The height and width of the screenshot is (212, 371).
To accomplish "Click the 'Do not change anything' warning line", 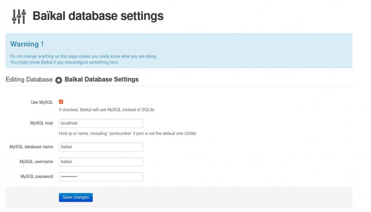I will coord(83,56).
